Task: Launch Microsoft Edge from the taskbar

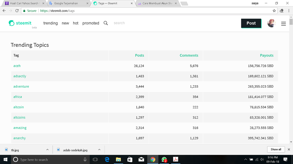Action: (107, 159)
